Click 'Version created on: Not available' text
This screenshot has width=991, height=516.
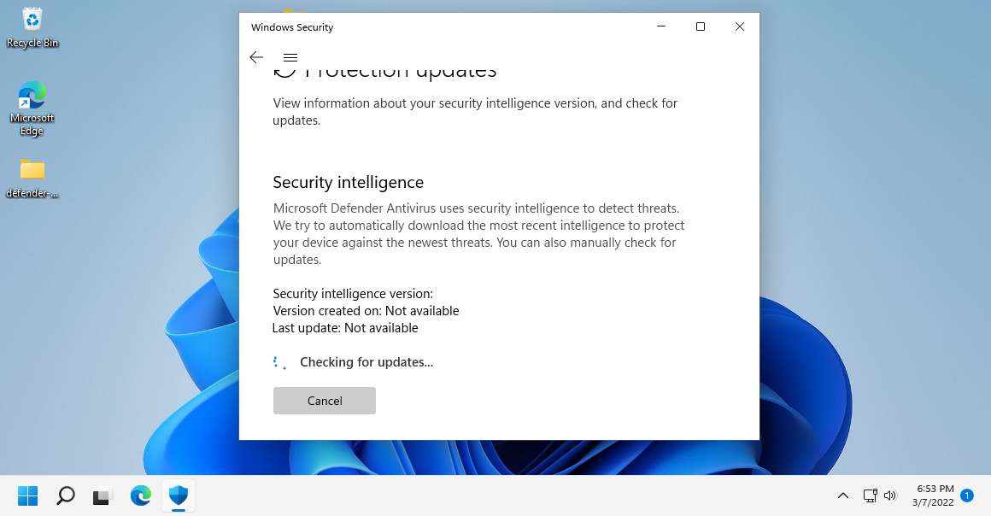click(x=366, y=311)
